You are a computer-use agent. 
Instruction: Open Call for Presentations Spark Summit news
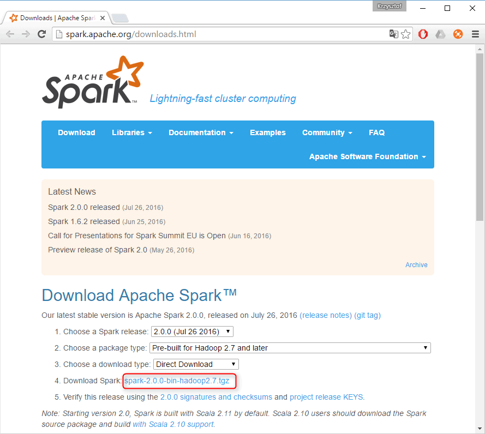coord(137,236)
